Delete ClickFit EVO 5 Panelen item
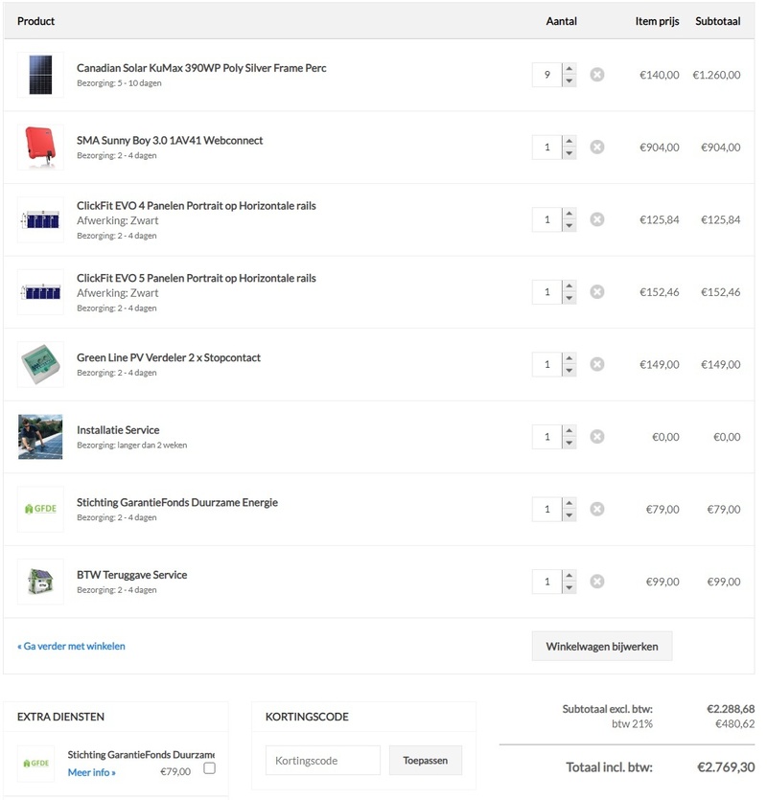The height and width of the screenshot is (800, 767). pyautogui.click(x=597, y=292)
